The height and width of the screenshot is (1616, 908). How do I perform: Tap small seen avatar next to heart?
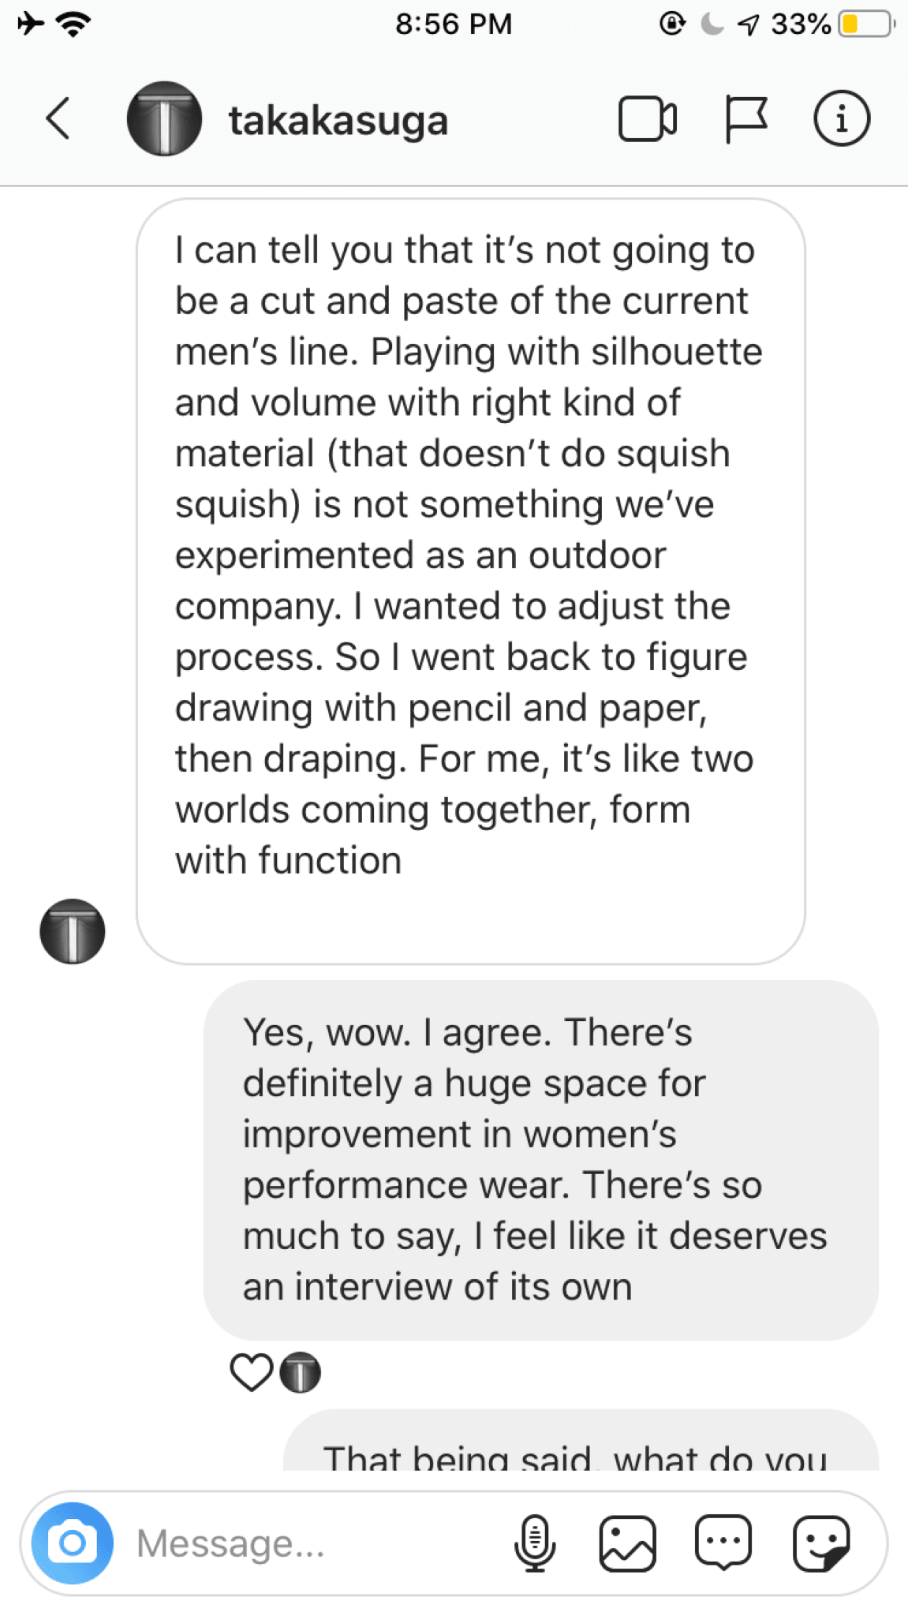pos(301,1372)
